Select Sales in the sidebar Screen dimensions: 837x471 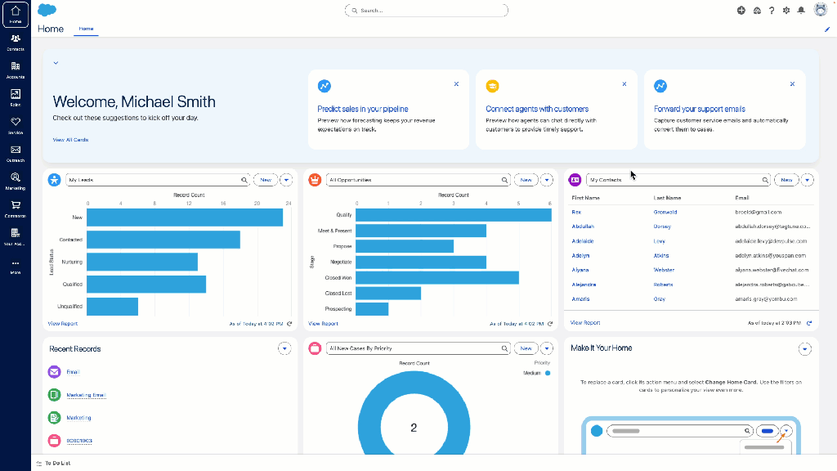tap(15, 95)
